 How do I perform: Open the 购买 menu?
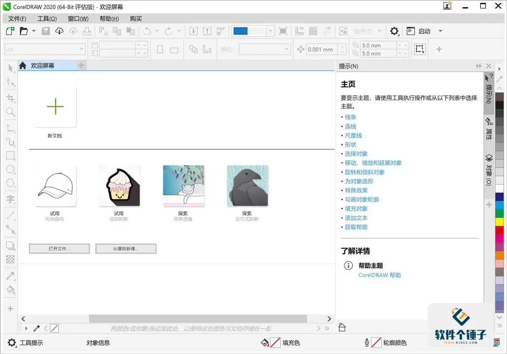pyautogui.click(x=136, y=19)
